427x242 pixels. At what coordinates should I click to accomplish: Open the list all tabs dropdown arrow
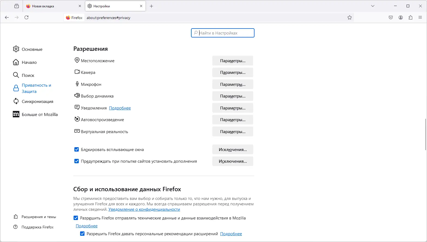point(373,6)
